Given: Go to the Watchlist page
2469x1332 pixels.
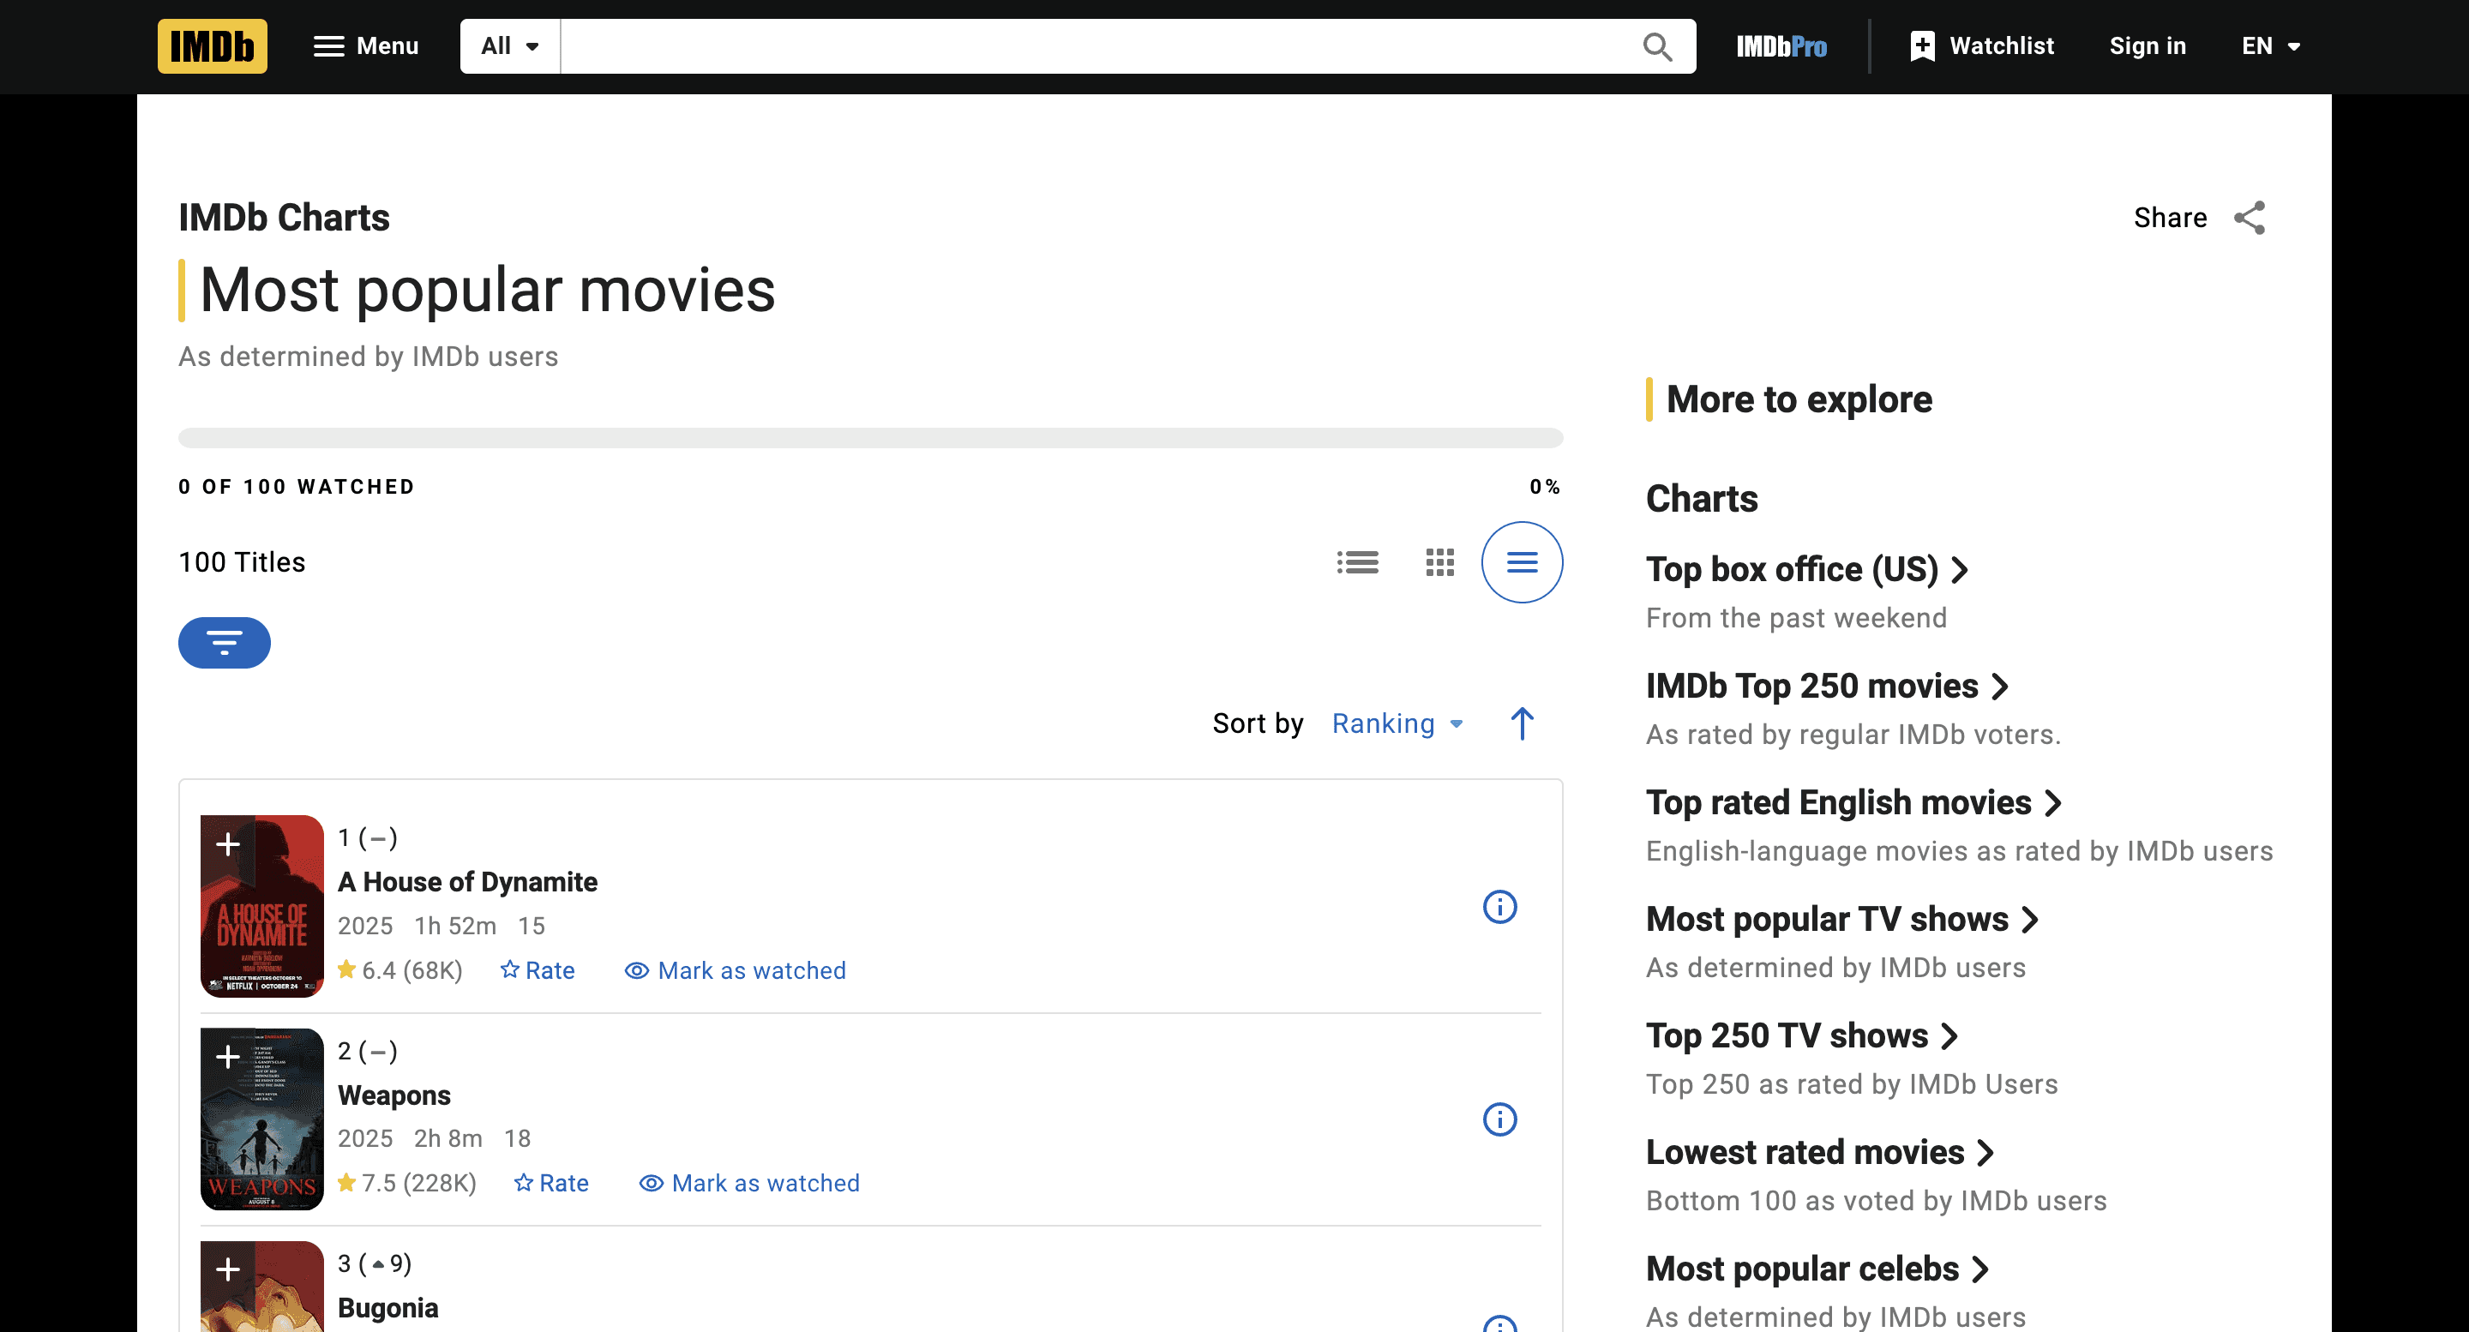Looking at the screenshot, I should tap(1982, 45).
